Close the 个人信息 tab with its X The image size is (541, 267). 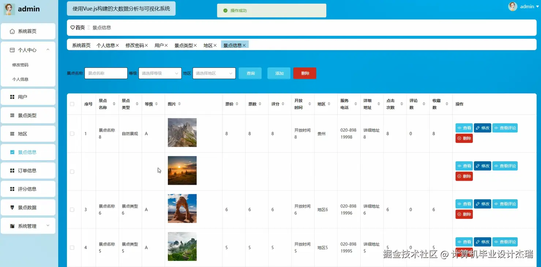tap(117, 45)
